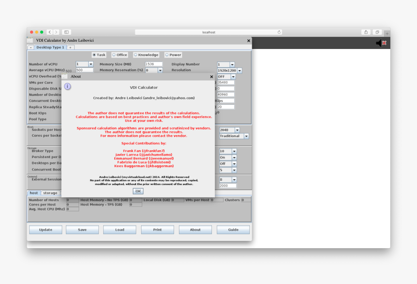417x284 pixels.
Task: Click the Guide button
Action: tap(233, 229)
